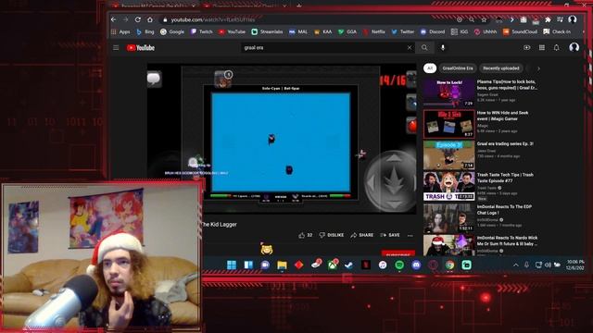Show more filter chips with the arrow
593x333 pixels.
pos(538,68)
